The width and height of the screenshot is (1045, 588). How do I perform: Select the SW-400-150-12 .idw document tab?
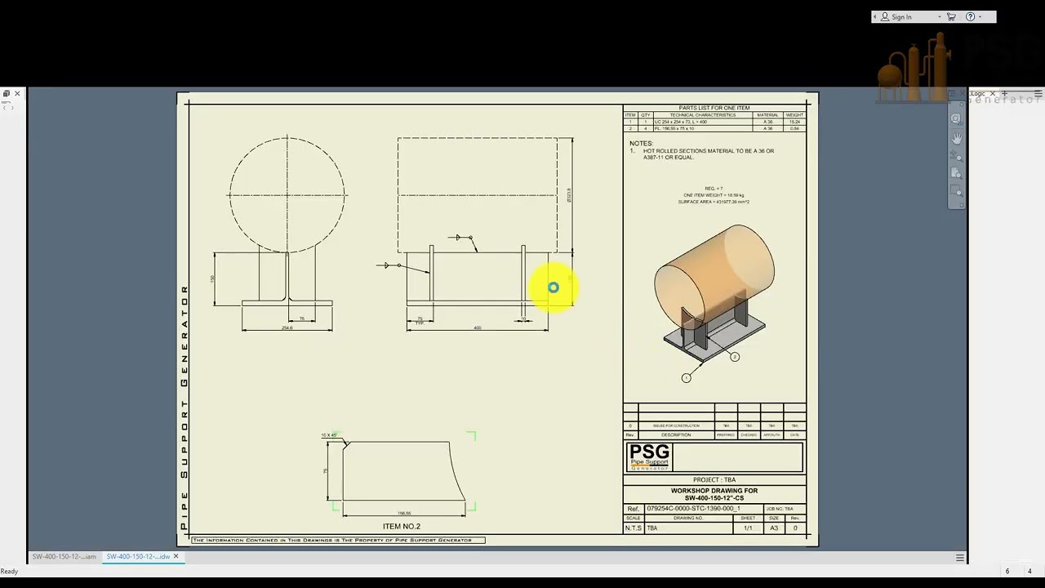tap(138, 557)
